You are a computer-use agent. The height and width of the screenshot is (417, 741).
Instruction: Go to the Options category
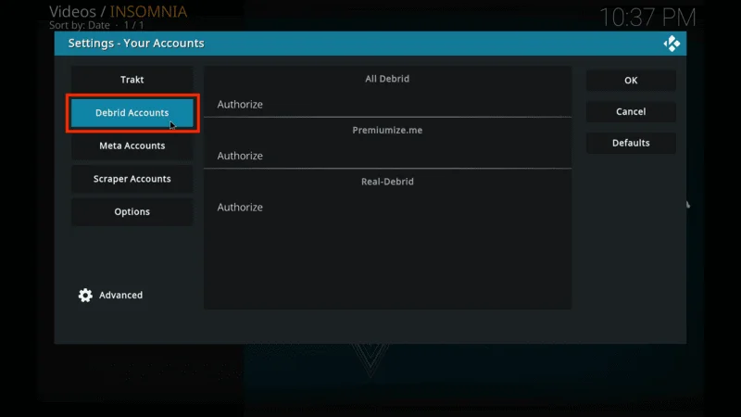(x=132, y=211)
